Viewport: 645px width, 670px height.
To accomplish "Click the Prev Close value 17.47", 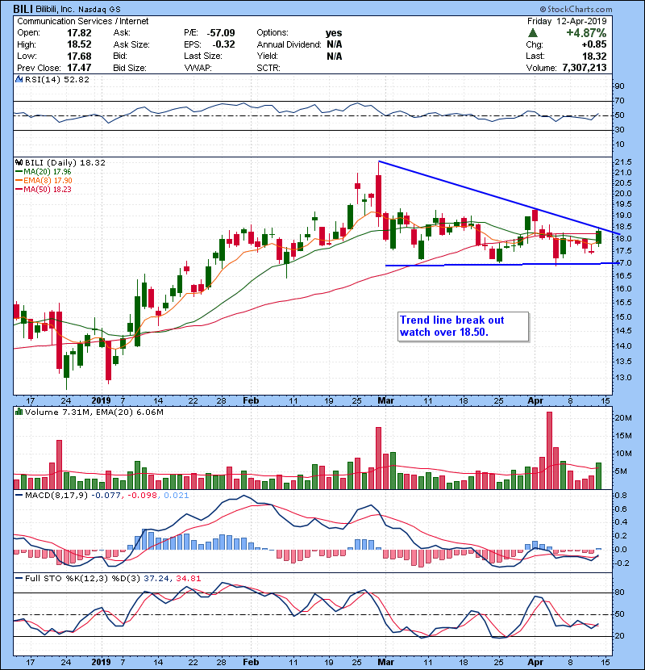I will (x=79, y=68).
